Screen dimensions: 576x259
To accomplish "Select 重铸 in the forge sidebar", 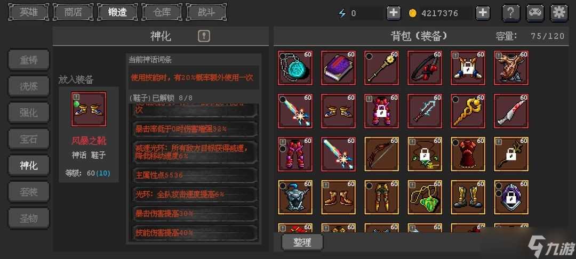I will pos(29,60).
